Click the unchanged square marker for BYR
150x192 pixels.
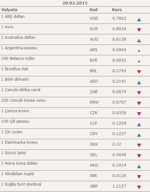click(139, 62)
